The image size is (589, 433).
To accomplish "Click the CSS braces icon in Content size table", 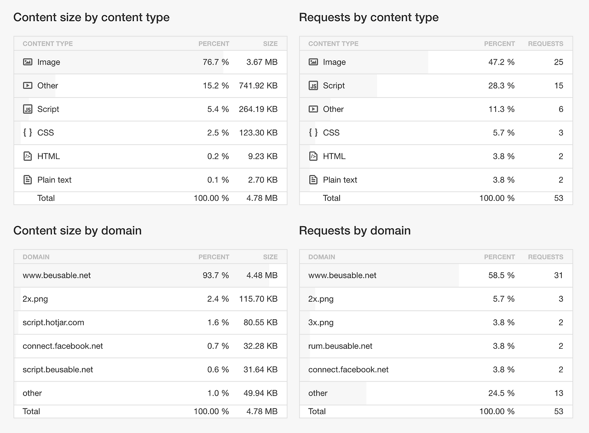I will click(28, 133).
